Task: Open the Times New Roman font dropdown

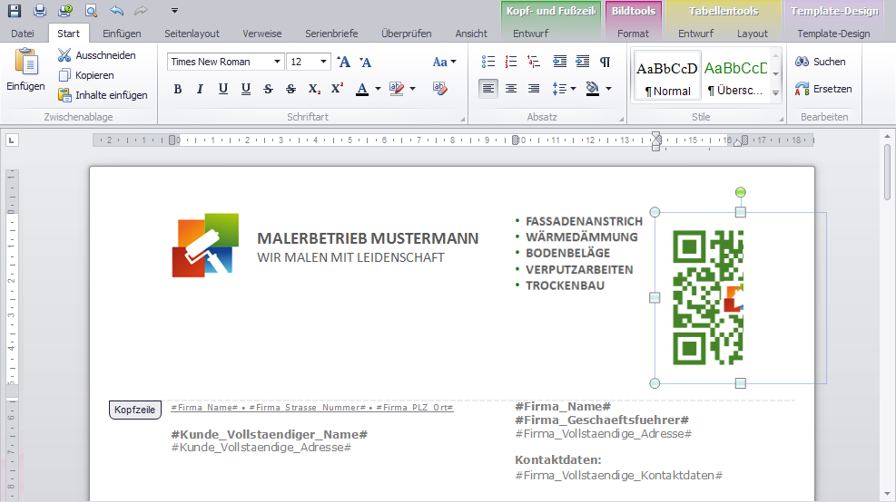Action: 277,62
